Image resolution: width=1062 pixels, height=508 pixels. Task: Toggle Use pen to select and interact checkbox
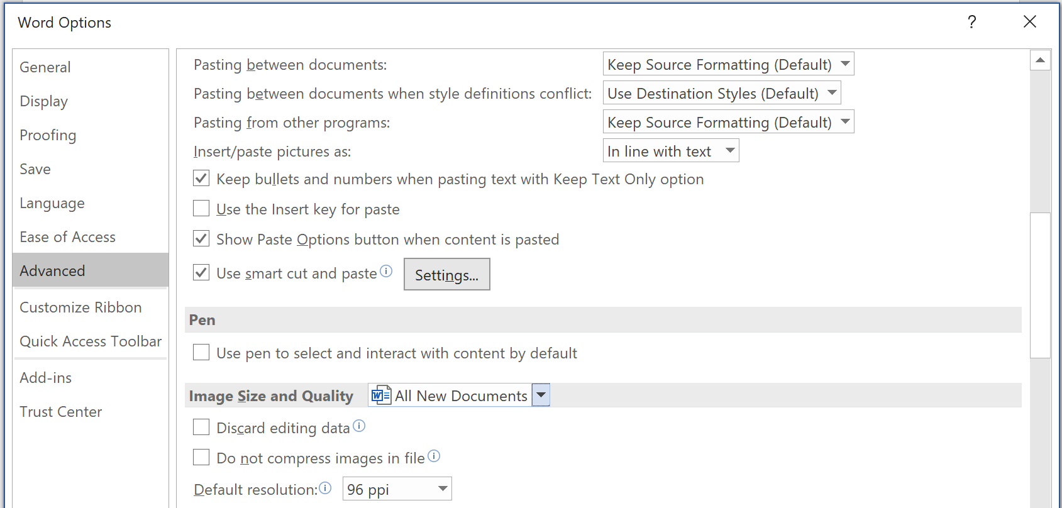click(x=201, y=353)
